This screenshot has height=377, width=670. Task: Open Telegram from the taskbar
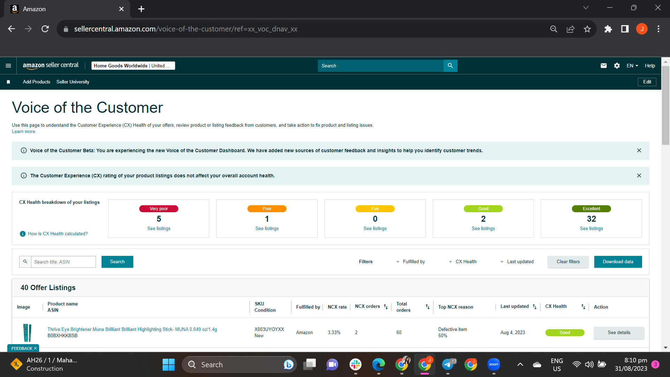(x=448, y=364)
